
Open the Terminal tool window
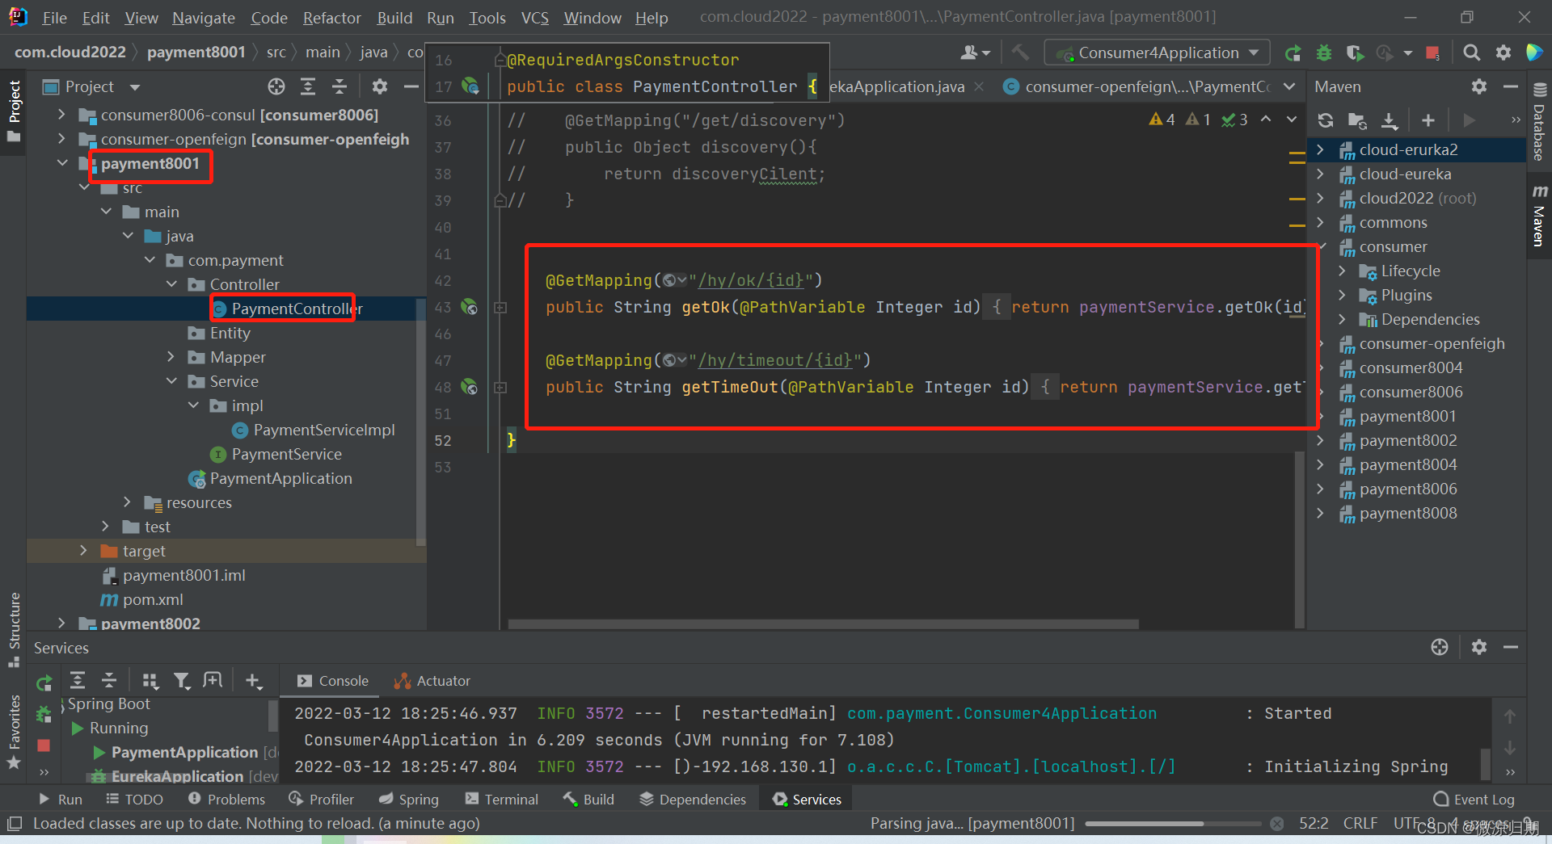coord(501,799)
